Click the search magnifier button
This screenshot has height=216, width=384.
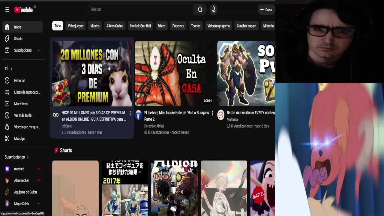point(200,10)
